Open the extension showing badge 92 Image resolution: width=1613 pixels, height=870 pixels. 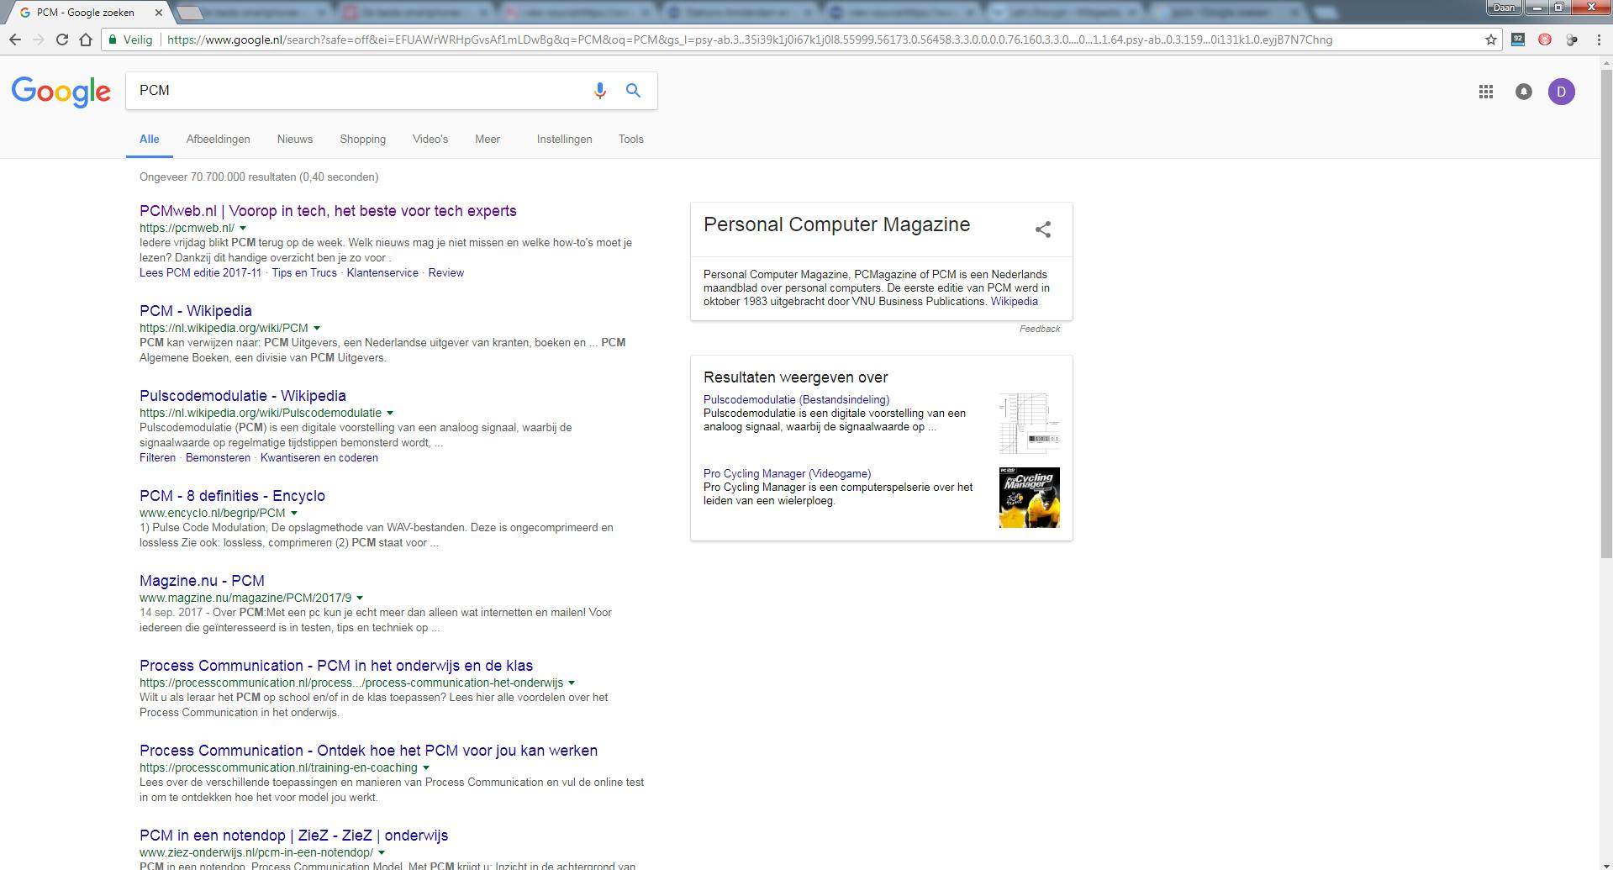[1518, 40]
